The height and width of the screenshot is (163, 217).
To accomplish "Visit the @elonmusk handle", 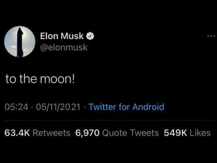I will [64, 48].
